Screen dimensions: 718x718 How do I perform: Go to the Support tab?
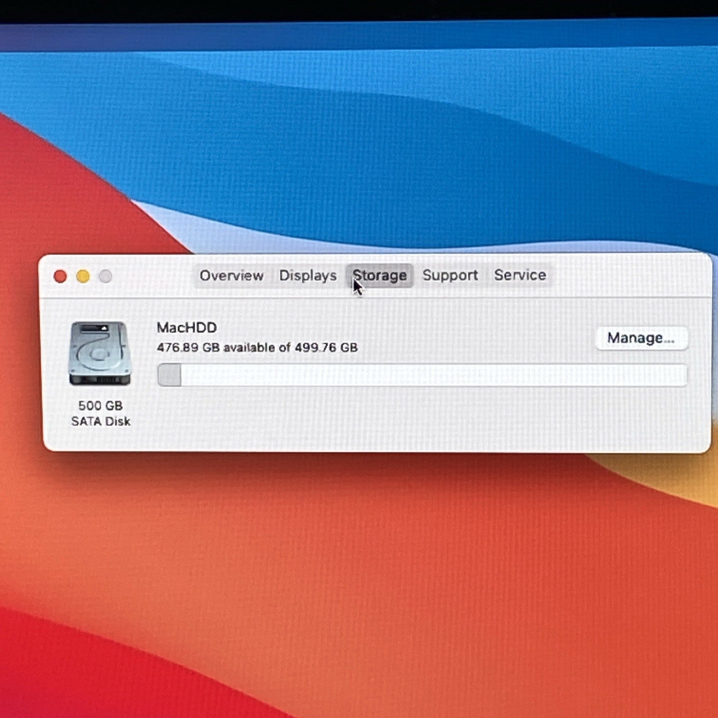[x=450, y=275]
